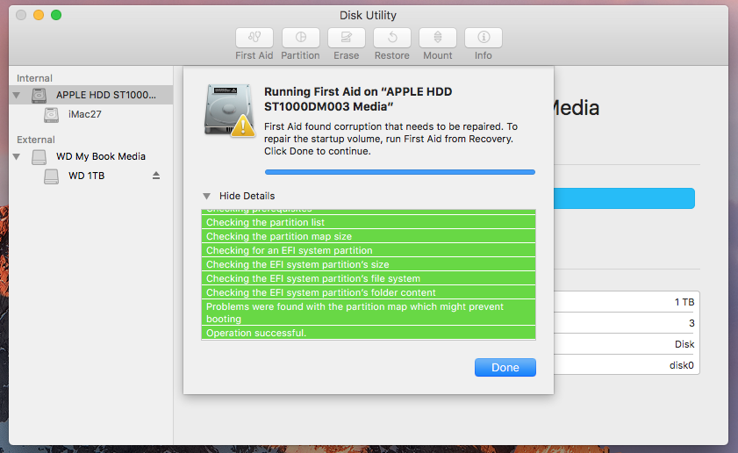Click 'EFI system partition's file system' line
Viewport: 738px width, 453px height.
(x=369, y=279)
